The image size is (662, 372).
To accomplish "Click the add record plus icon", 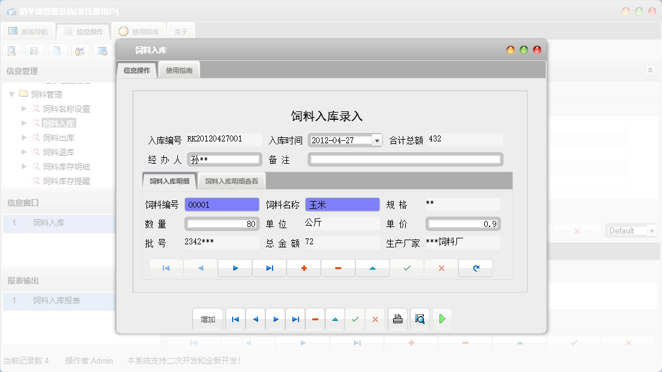I will [x=304, y=267].
